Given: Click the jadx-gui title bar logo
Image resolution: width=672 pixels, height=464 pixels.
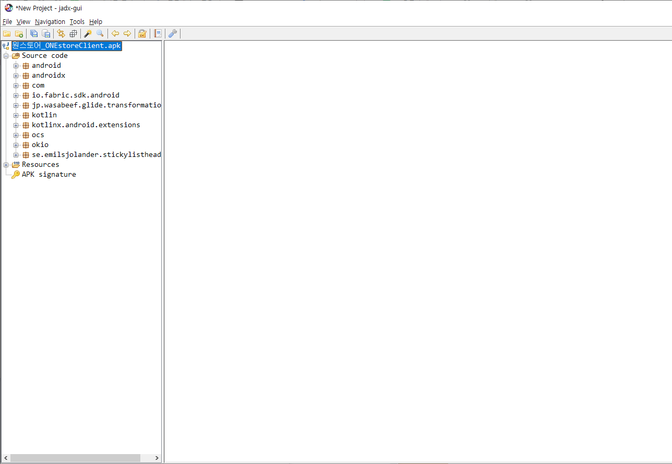Looking at the screenshot, I should click(8, 8).
